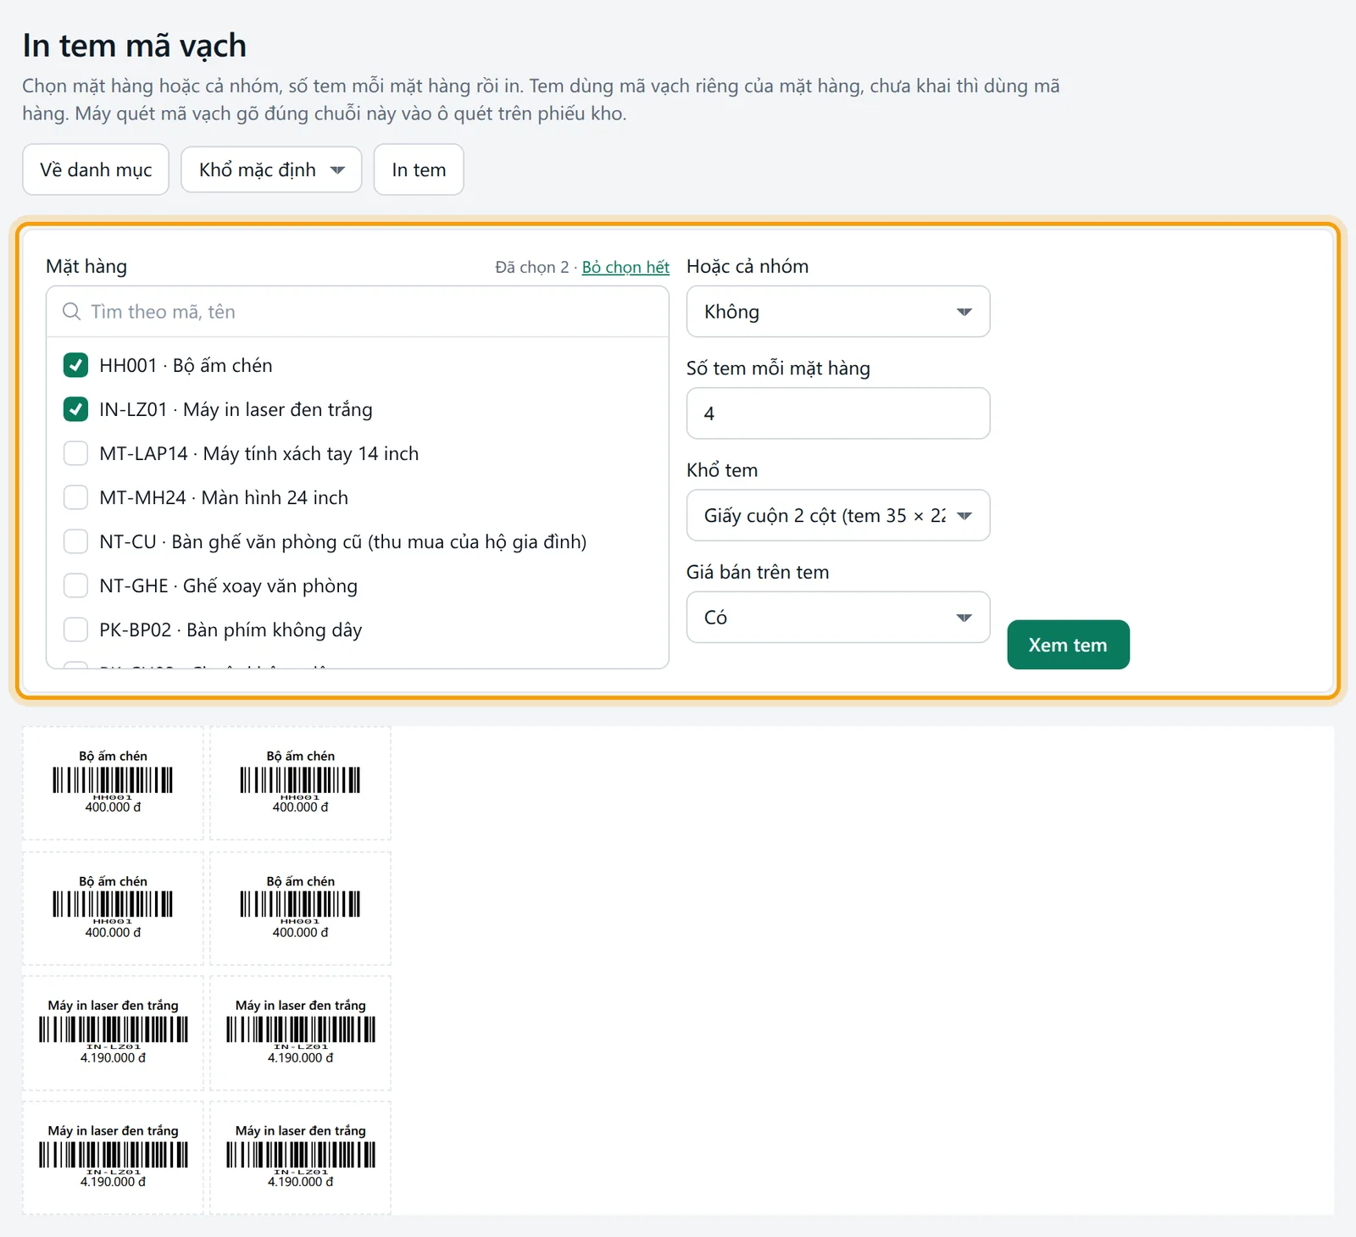1356x1237 pixels.
Task: Enable the PK-BP02 Bàn phím không dây checkbox
Action: (x=75, y=630)
